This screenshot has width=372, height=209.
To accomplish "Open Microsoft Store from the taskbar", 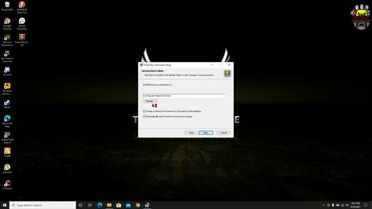I will (x=119, y=205).
